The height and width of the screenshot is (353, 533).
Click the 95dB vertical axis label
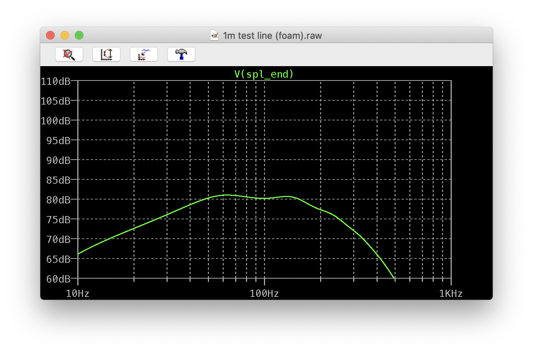58,141
